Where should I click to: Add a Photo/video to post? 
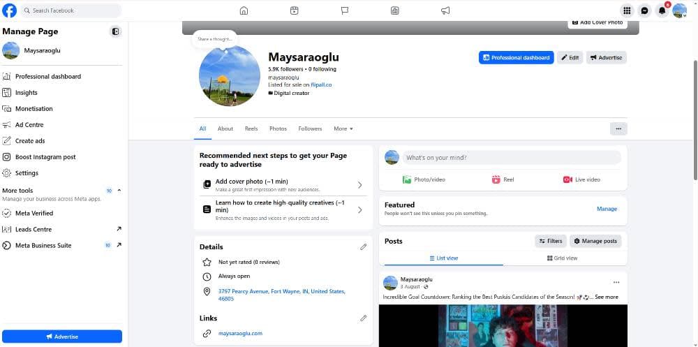424,179
